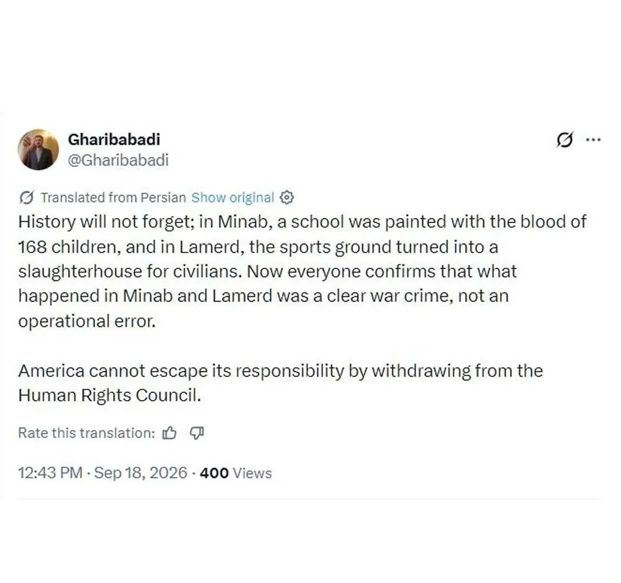Screen dimensions: 621x583
Task: Open the Gharibabadi display name
Action: click(114, 139)
